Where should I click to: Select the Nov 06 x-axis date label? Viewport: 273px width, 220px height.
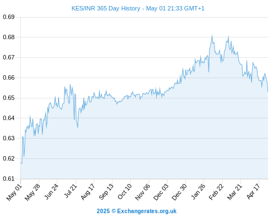tap(143, 192)
